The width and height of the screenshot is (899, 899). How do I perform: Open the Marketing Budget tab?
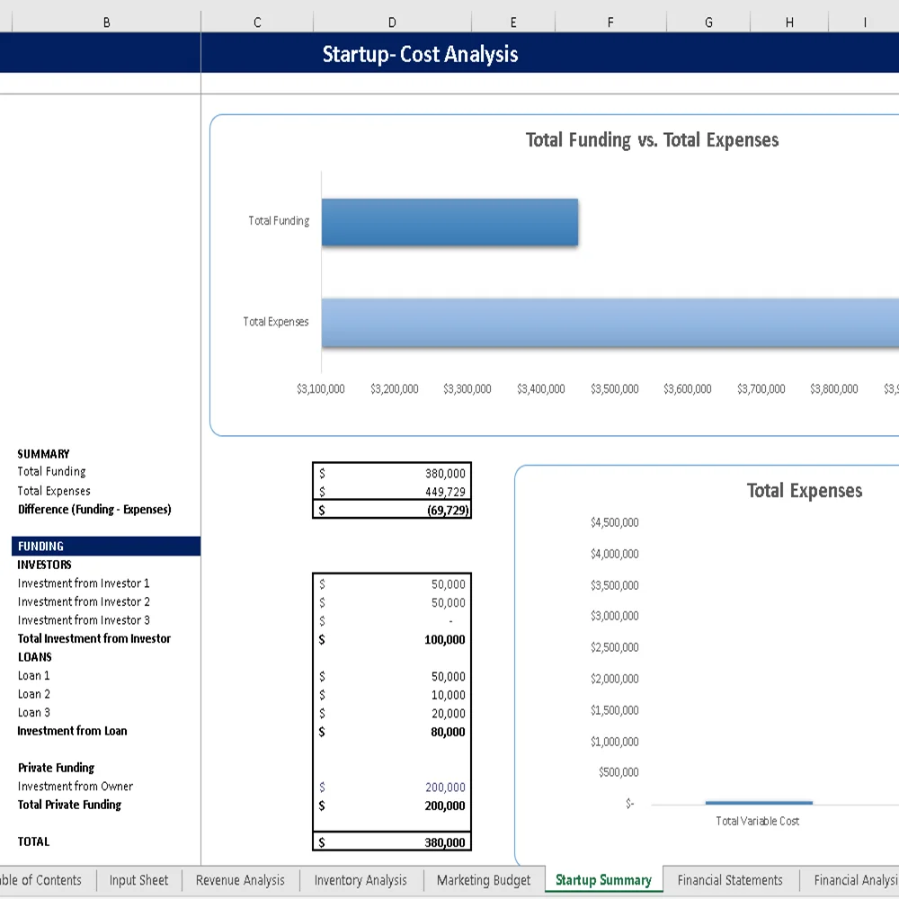(483, 880)
